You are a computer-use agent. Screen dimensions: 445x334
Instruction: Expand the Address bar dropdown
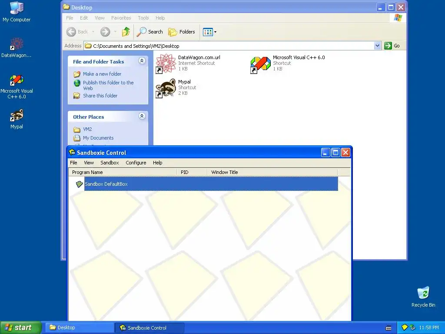[x=377, y=46]
